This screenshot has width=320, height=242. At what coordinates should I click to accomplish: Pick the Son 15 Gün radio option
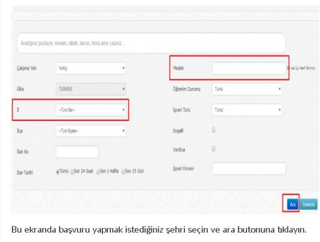tap(123, 172)
